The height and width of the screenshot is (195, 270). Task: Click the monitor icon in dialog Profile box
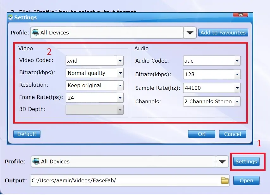click(x=35, y=33)
